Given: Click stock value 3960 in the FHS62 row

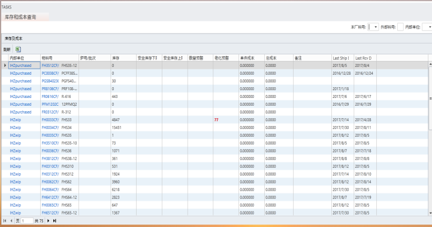Looking at the screenshot, I should tap(116, 182).
